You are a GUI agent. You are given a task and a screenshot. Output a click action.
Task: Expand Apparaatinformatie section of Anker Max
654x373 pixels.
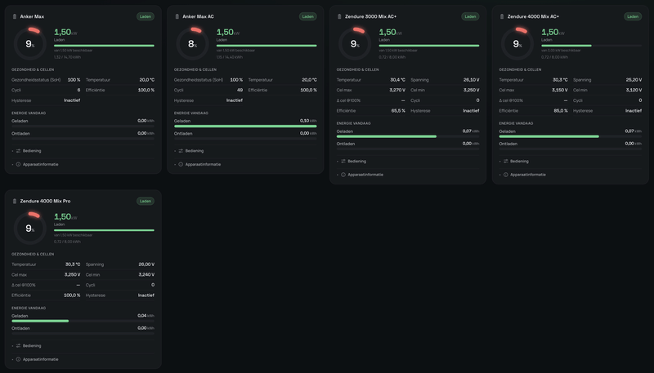(83, 164)
